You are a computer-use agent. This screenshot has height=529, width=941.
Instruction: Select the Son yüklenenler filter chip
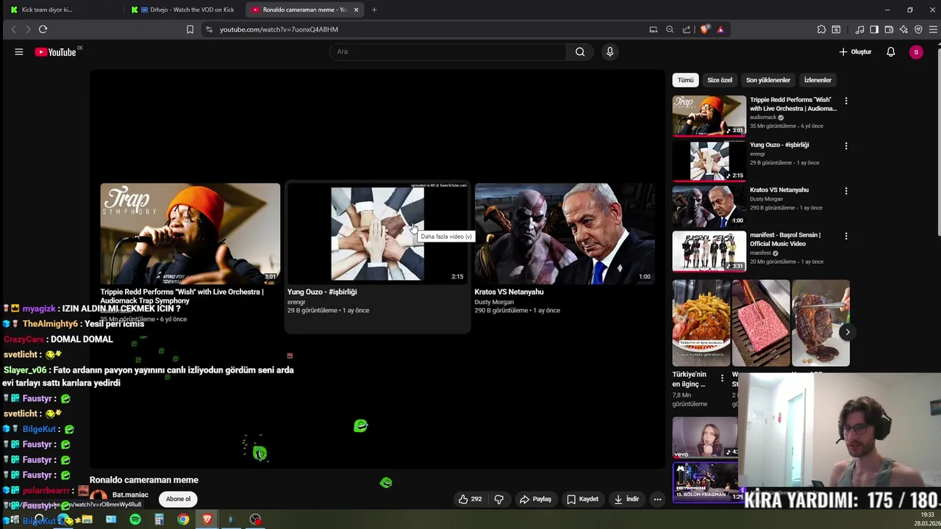pos(768,80)
